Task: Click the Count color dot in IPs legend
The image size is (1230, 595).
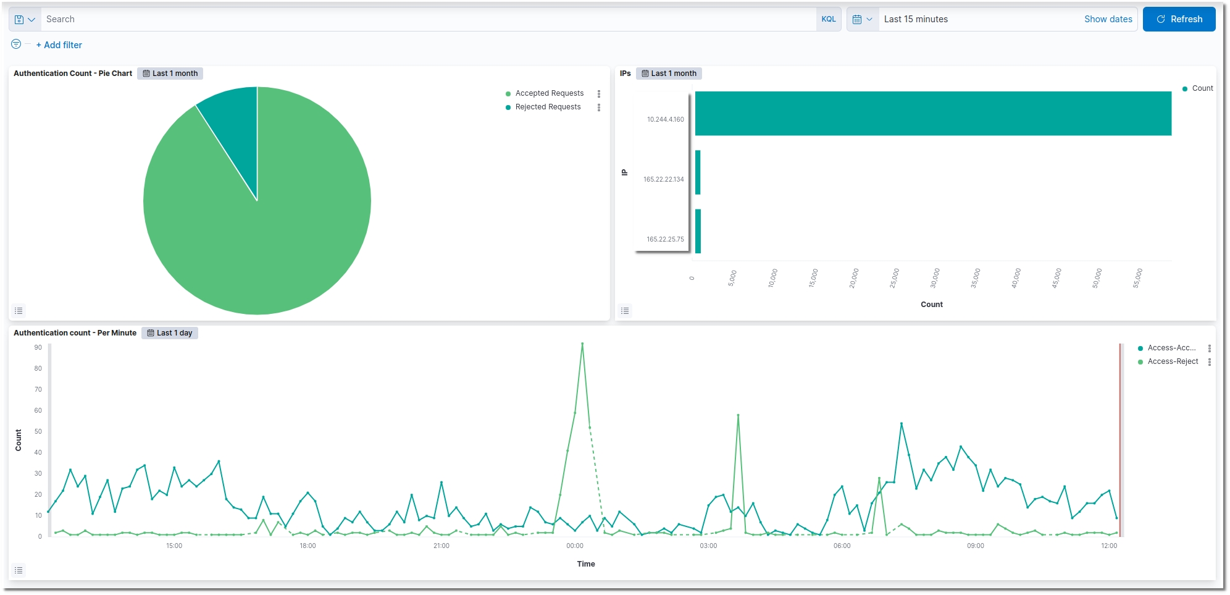Action: [1185, 89]
